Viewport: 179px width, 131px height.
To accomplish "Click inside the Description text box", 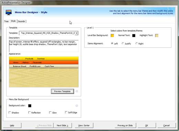I will click(44, 46).
